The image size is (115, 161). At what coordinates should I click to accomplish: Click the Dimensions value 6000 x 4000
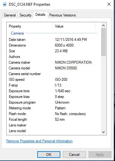click(64, 45)
